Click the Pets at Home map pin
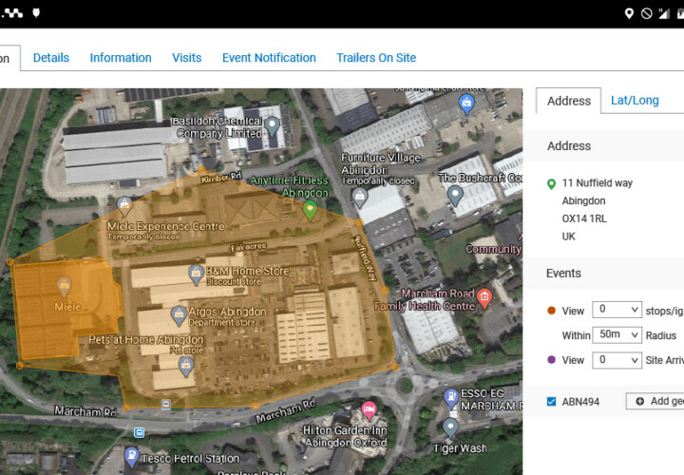Screen dimensions: 684x475 (x=186, y=367)
